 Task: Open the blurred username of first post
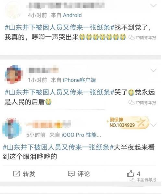[66, 5]
